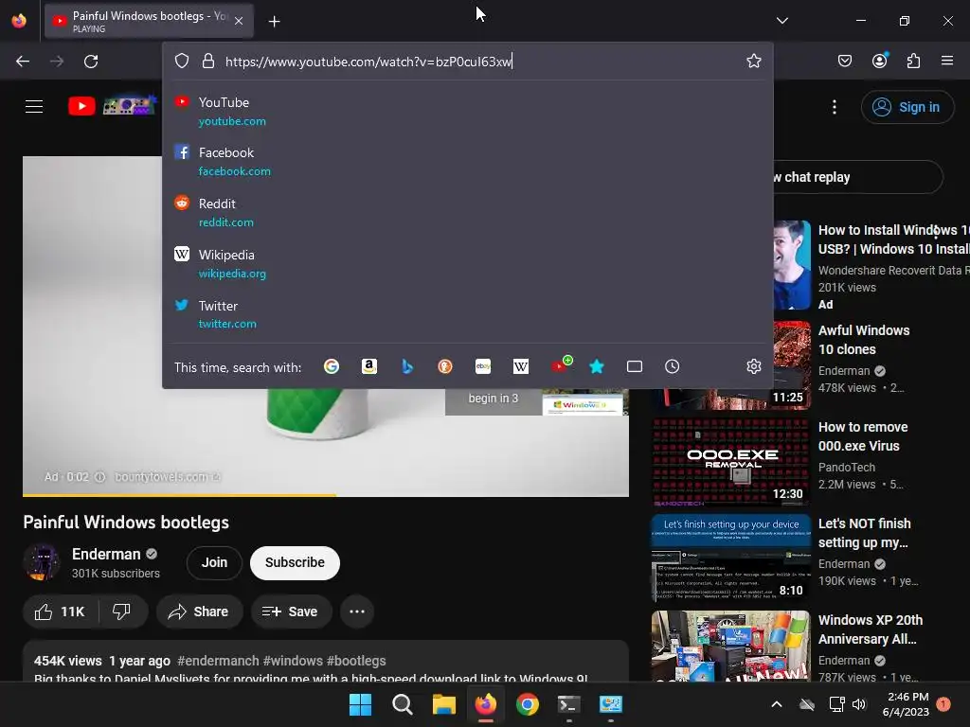The height and width of the screenshot is (727, 970).
Task: Open tracking protection shield icon
Action: [181, 61]
